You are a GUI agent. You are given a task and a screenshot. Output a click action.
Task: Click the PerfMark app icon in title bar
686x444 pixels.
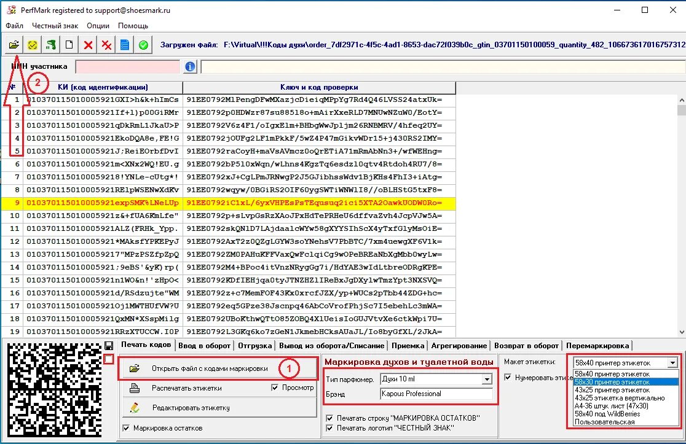click(x=12, y=10)
